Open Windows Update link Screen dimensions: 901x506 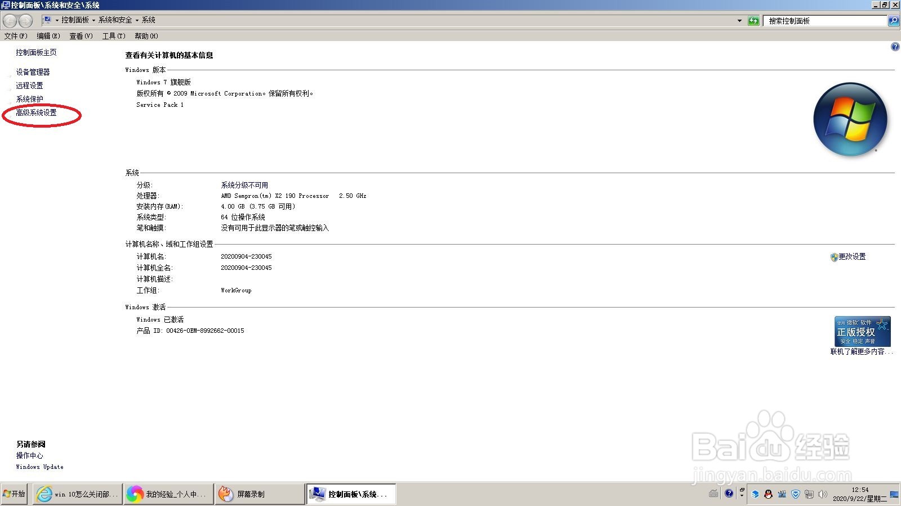[x=39, y=467]
